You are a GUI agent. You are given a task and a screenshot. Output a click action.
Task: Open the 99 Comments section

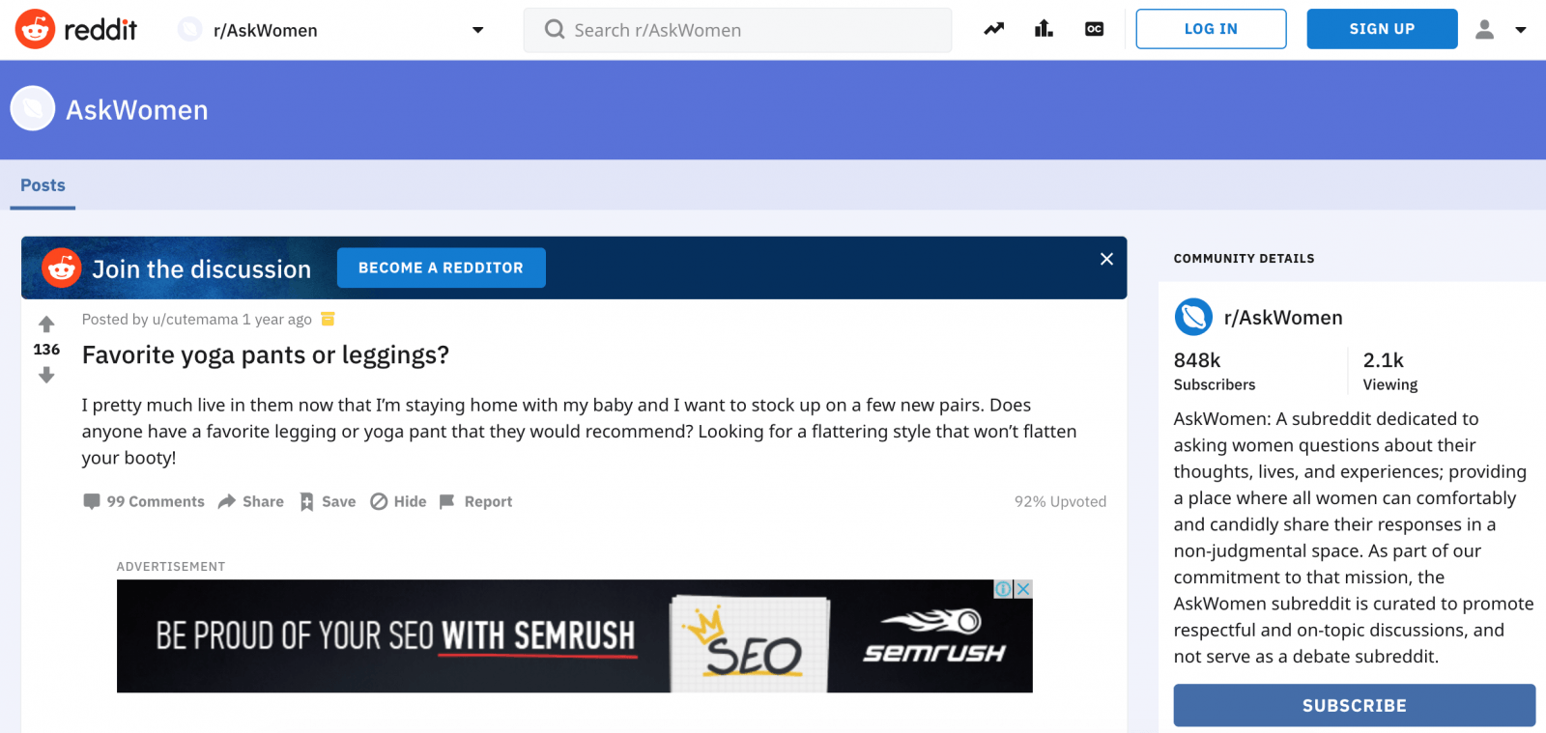coord(144,501)
